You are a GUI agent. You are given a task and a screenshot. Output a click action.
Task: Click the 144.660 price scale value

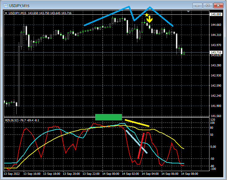[x=216, y=25]
